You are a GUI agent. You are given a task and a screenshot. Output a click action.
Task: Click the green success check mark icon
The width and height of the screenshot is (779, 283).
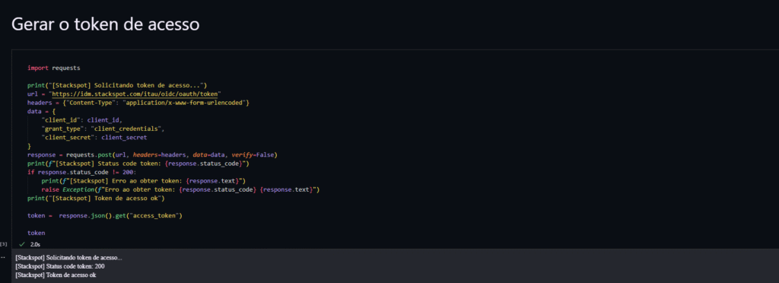point(21,244)
